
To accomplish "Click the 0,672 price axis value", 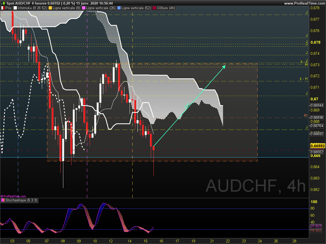I will point(315,76).
